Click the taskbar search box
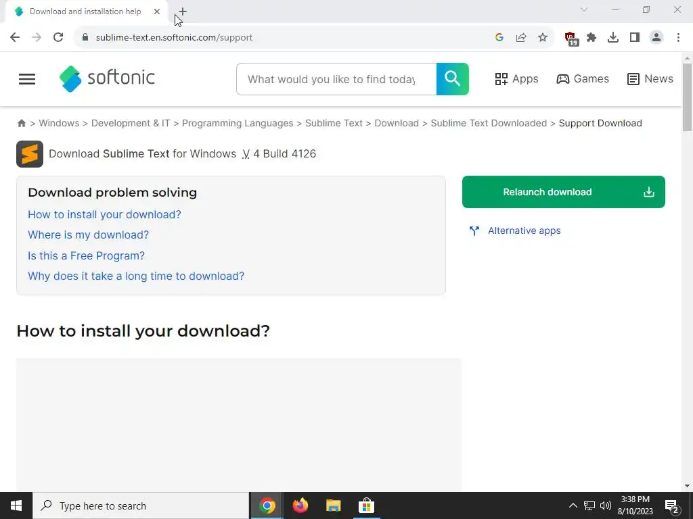The width and height of the screenshot is (693, 519). (141, 505)
